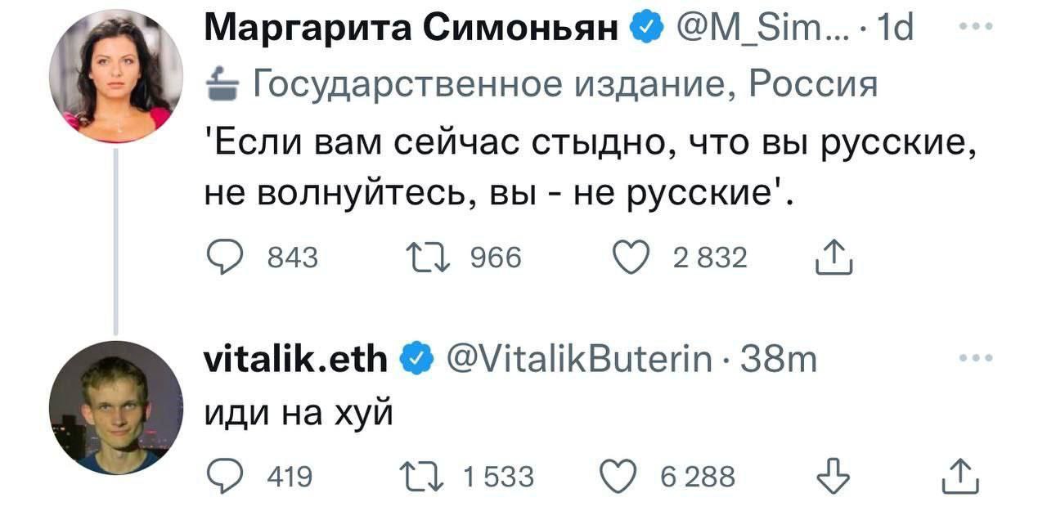The height and width of the screenshot is (520, 1047).
Task: Like the vitalik.eth reply with 6 288 likes
Action: coord(618,476)
